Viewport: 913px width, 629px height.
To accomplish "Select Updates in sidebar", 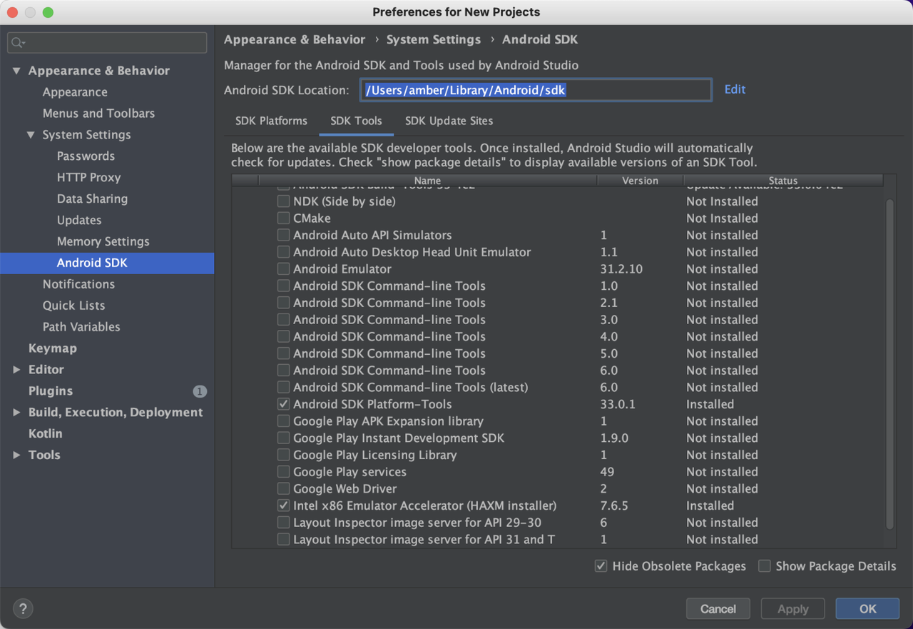I will click(79, 221).
